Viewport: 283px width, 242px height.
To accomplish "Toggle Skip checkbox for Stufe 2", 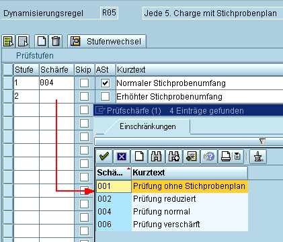I will click(x=84, y=97).
